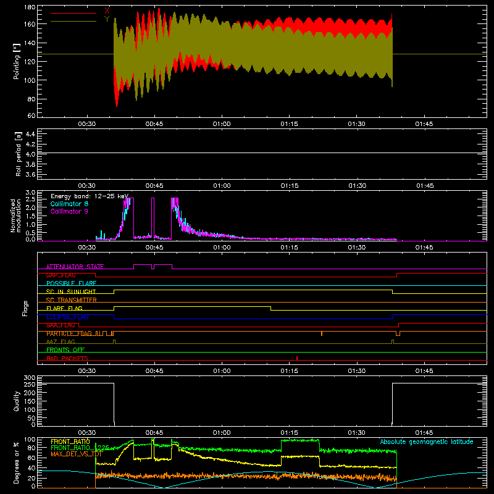The image size is (494, 494).
Task: Click 01:30 time label under Quality plot
Action: tap(357, 433)
